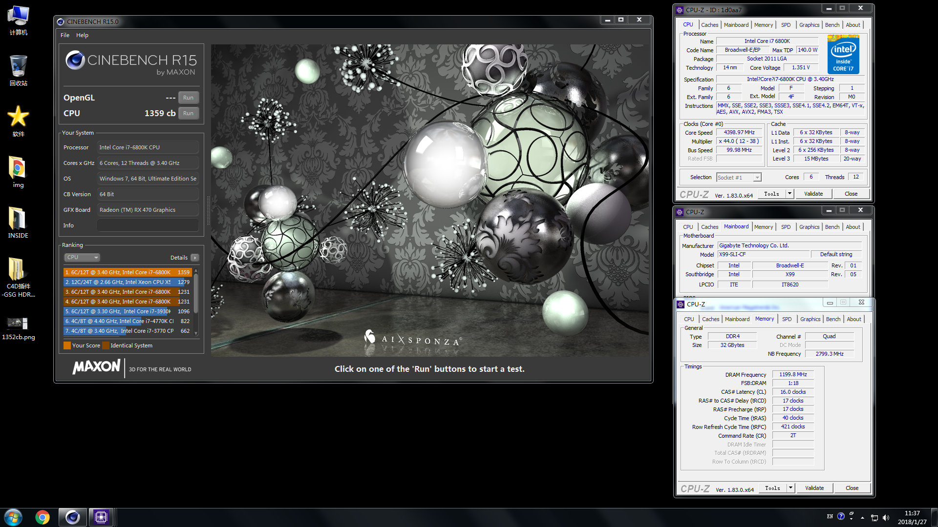Run the OpenGL benchmark

188,98
